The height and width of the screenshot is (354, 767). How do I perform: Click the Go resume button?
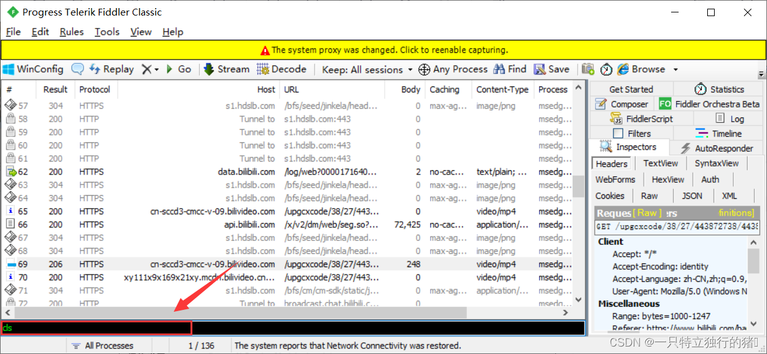[x=179, y=70]
